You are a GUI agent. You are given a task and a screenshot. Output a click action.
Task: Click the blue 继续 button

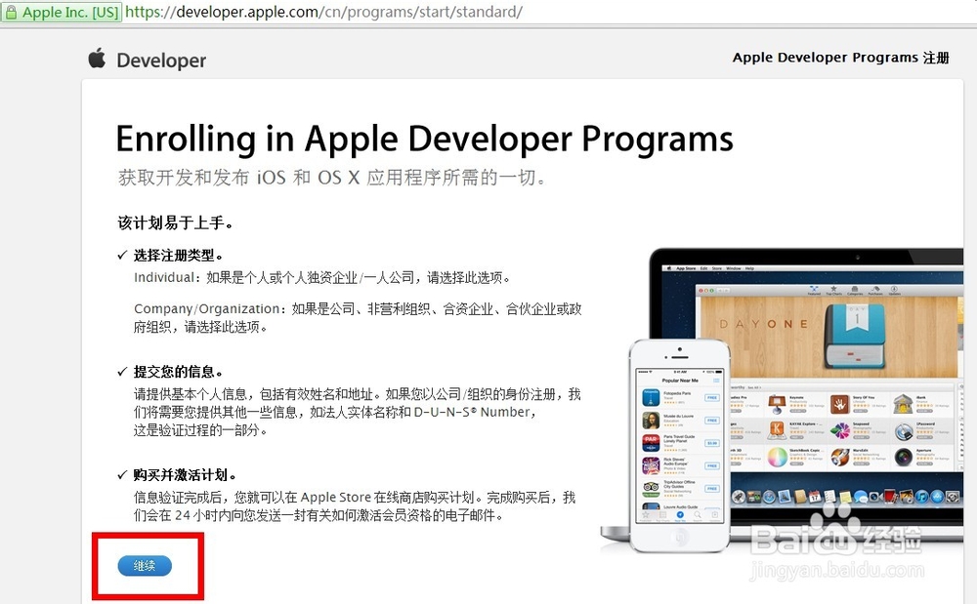(145, 566)
